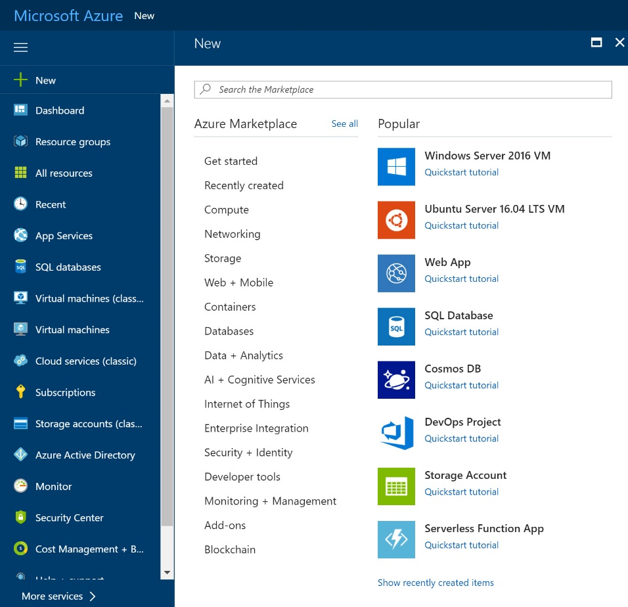Select Virtual machines (classic) monitor icon
Screen dimensions: 628x607
[x=20, y=298]
